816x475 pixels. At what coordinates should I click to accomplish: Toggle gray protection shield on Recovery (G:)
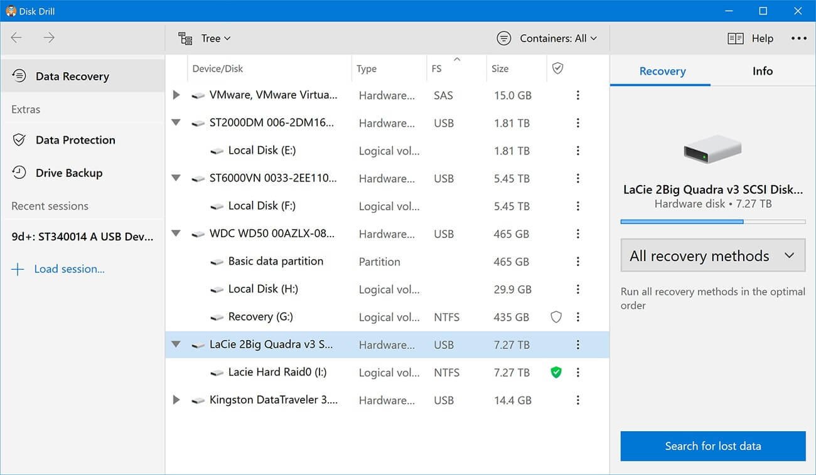[556, 317]
